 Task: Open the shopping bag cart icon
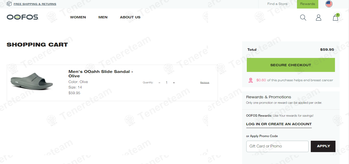click(335, 18)
